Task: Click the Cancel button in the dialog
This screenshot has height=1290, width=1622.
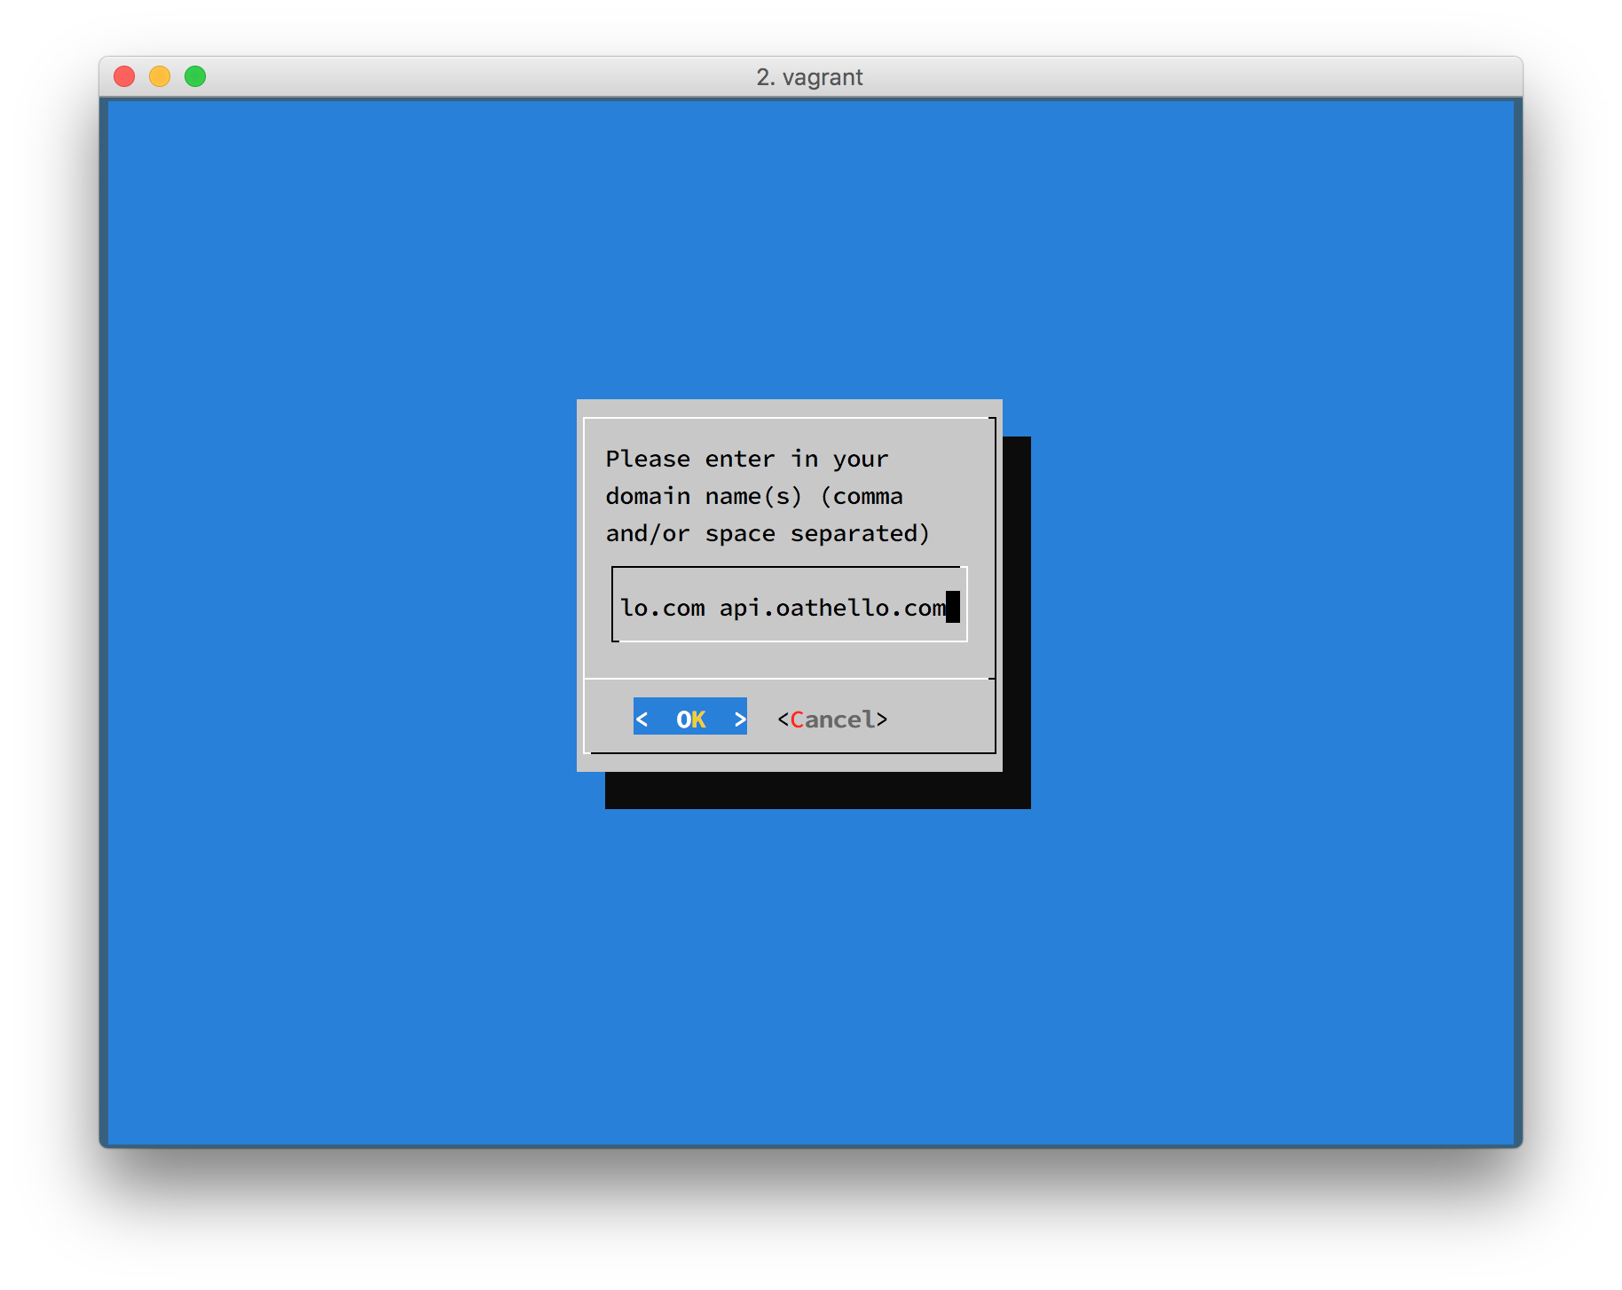Action: click(x=831, y=719)
